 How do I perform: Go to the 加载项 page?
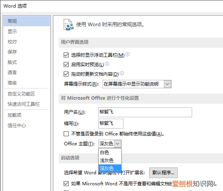pos(14,115)
